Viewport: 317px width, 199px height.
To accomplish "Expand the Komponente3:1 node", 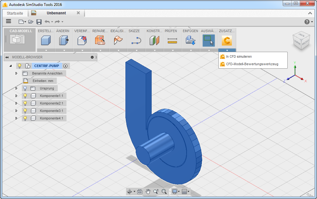I will tap(16, 111).
